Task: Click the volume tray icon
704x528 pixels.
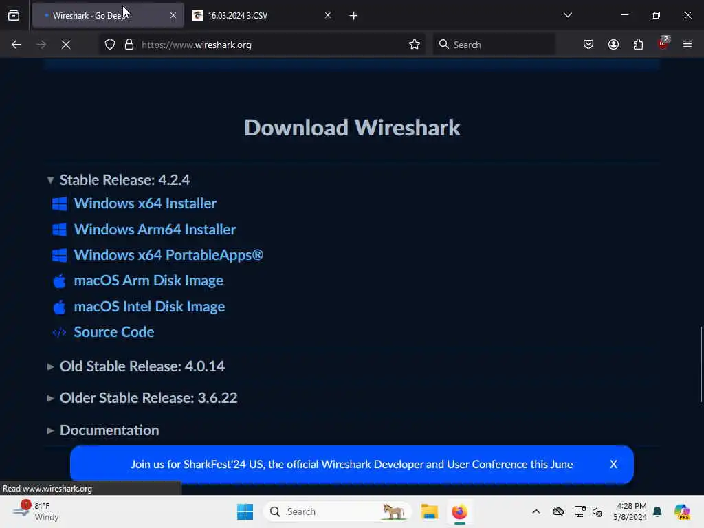Action: click(597, 511)
